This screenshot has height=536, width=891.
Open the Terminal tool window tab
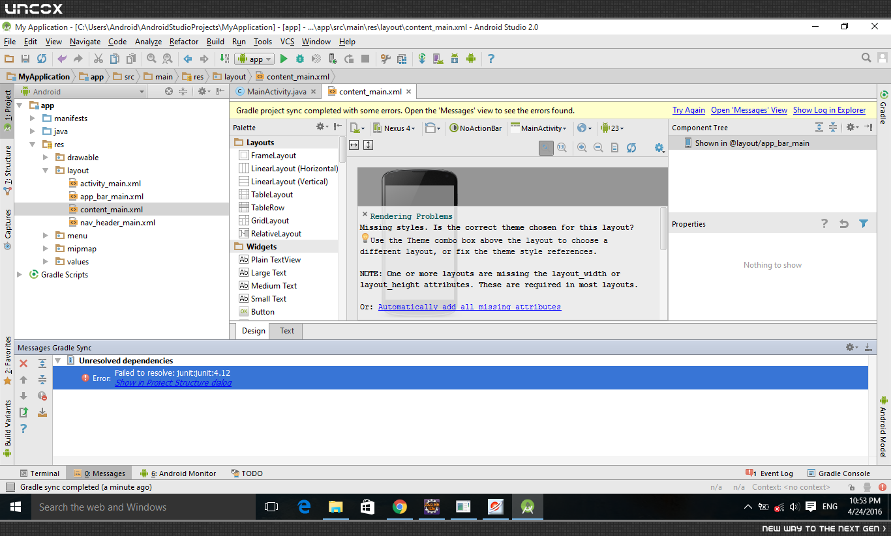39,473
